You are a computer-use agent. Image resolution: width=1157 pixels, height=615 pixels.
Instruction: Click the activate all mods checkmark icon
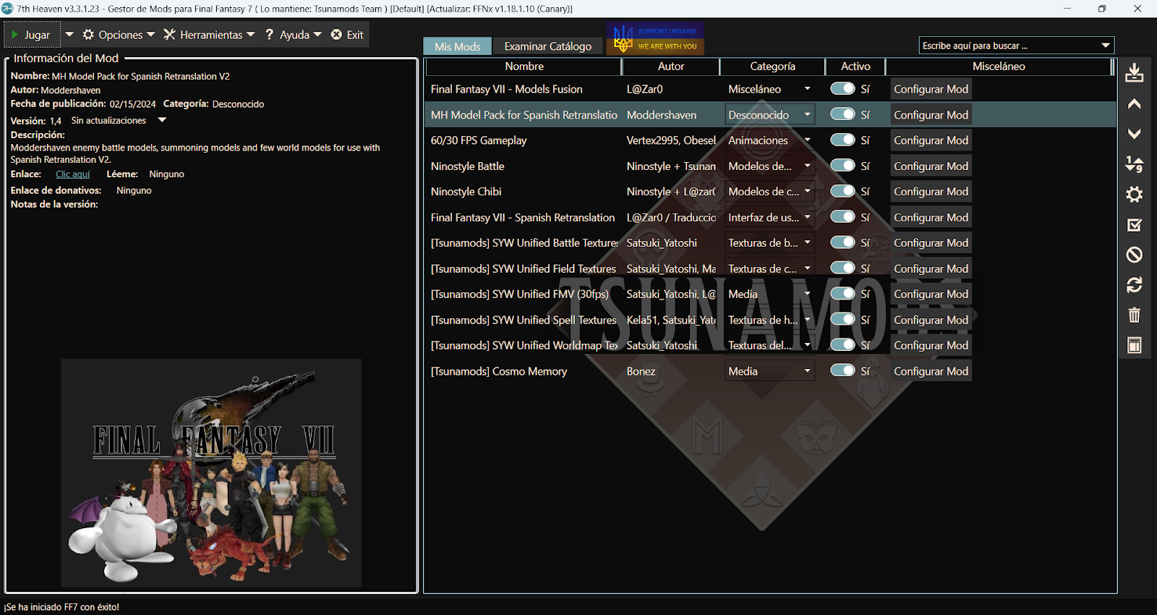click(x=1134, y=225)
